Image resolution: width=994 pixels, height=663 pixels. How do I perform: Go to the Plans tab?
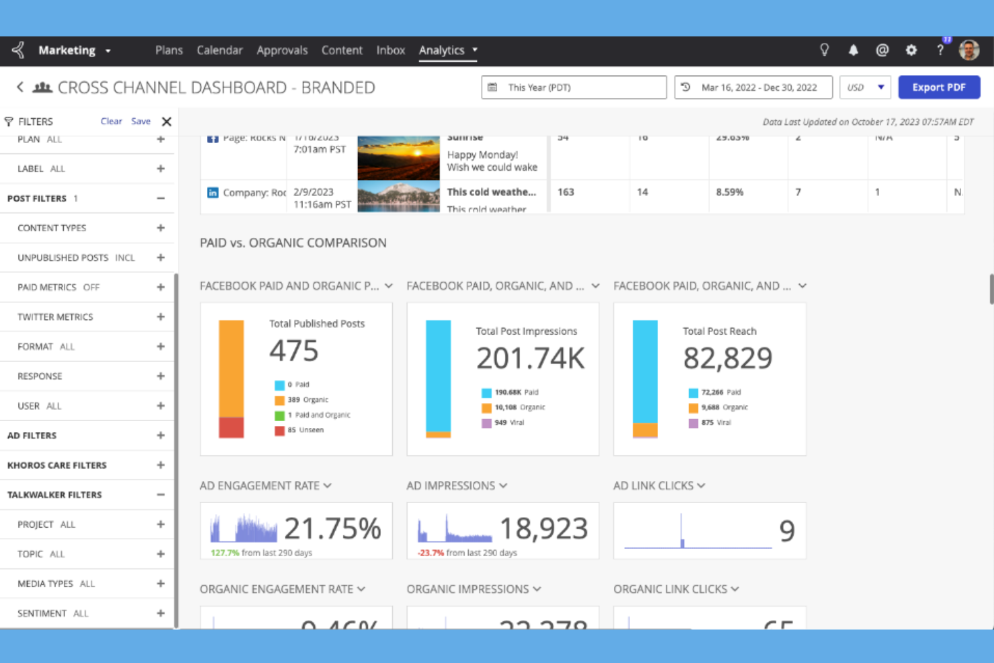(169, 50)
